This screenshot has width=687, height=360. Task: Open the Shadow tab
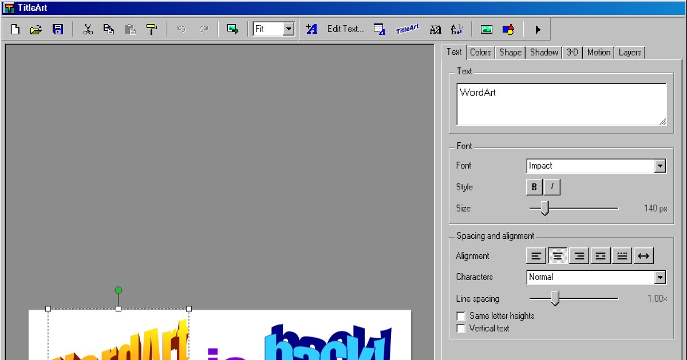tap(544, 53)
